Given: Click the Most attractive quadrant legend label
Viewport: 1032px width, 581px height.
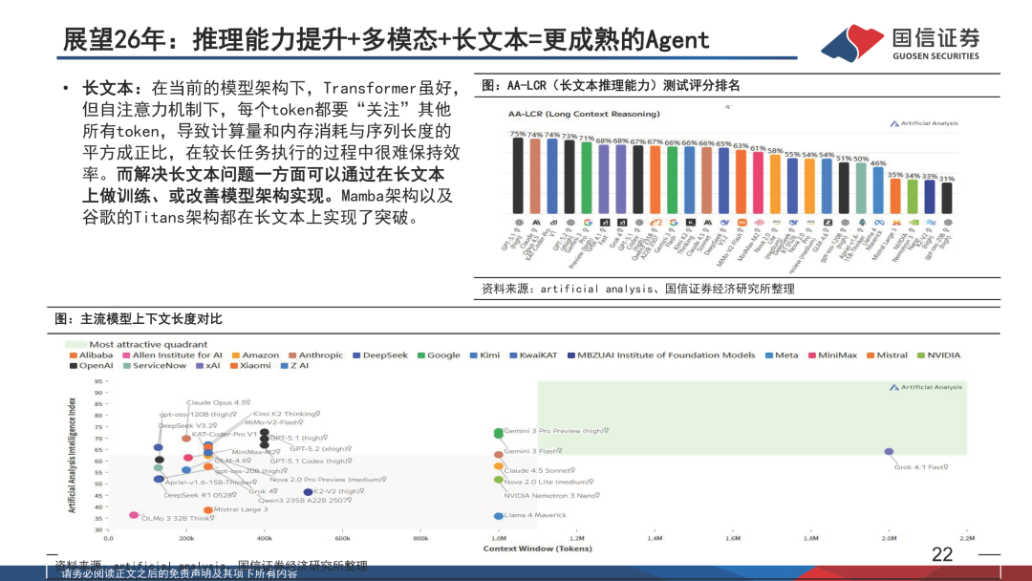Looking at the screenshot, I should point(148,344).
